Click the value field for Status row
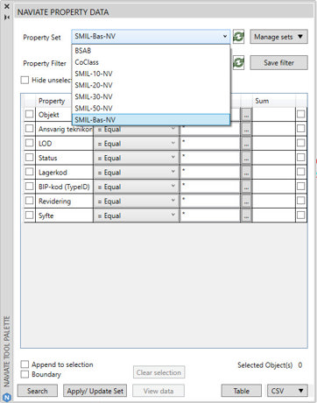The image size is (317, 403). [210, 158]
